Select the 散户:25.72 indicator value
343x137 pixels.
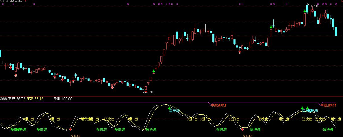[16, 99]
